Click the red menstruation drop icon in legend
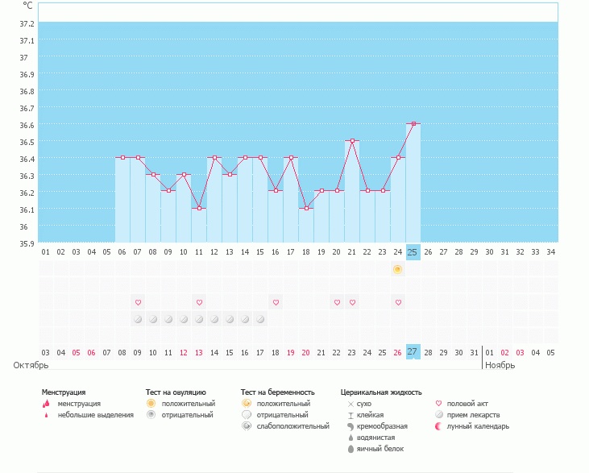The width and height of the screenshot is (589, 473). point(46,404)
